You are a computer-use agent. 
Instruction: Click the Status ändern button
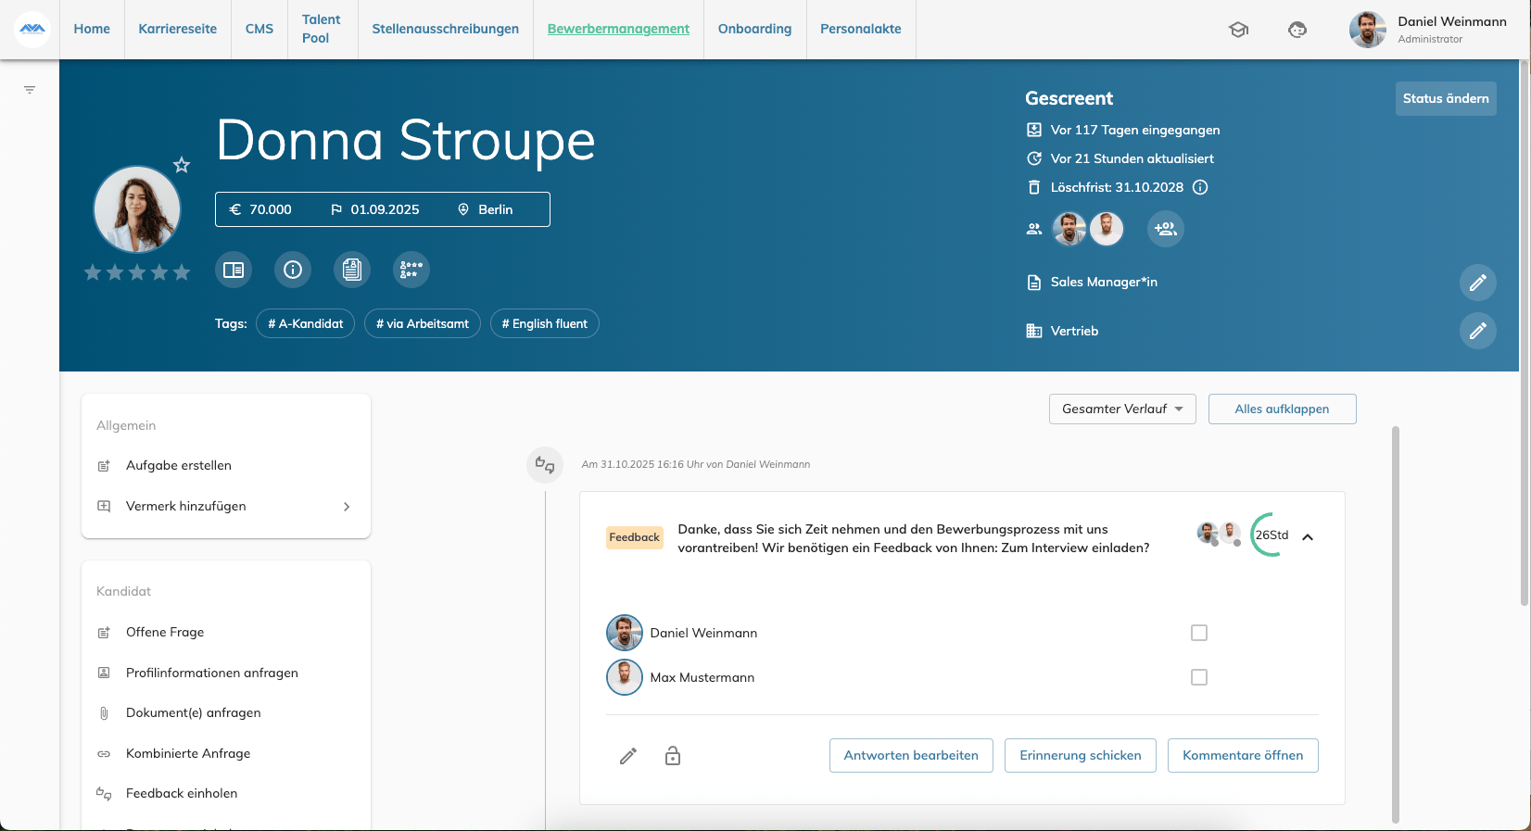(1445, 98)
